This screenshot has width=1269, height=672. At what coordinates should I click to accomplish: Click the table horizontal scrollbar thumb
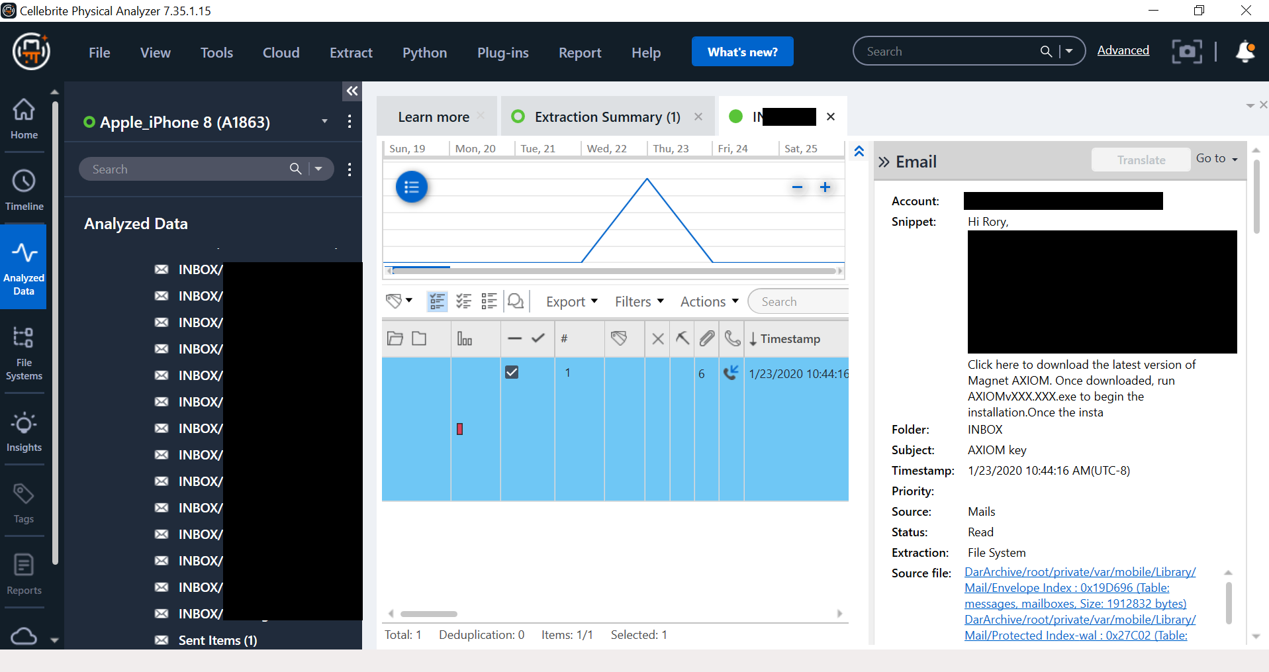429,614
